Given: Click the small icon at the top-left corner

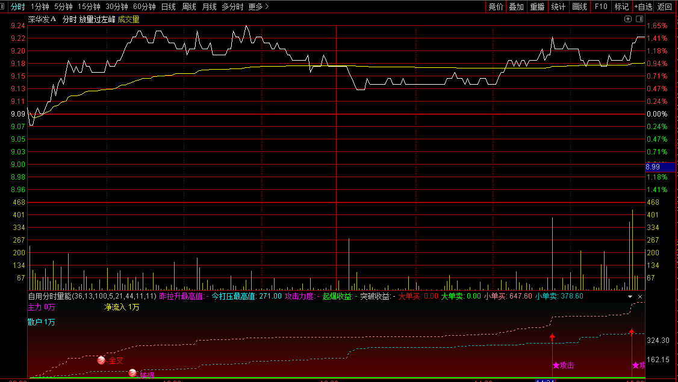Looking at the screenshot, I should pyautogui.click(x=2, y=7).
